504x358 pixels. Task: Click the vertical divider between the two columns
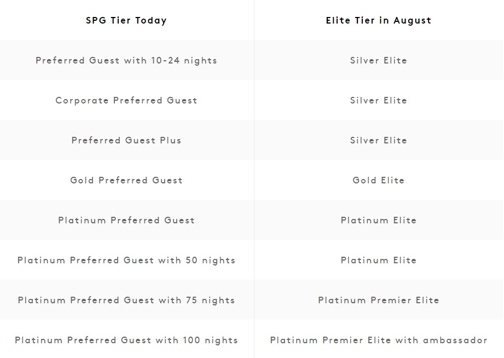point(254,181)
